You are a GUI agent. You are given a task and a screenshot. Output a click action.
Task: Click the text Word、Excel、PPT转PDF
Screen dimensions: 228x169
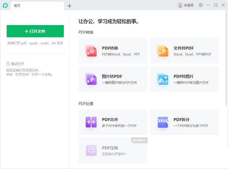point(192,54)
